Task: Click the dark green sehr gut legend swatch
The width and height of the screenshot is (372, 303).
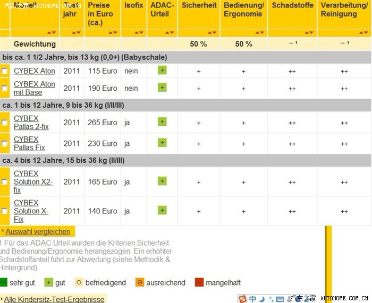Action: (3, 282)
